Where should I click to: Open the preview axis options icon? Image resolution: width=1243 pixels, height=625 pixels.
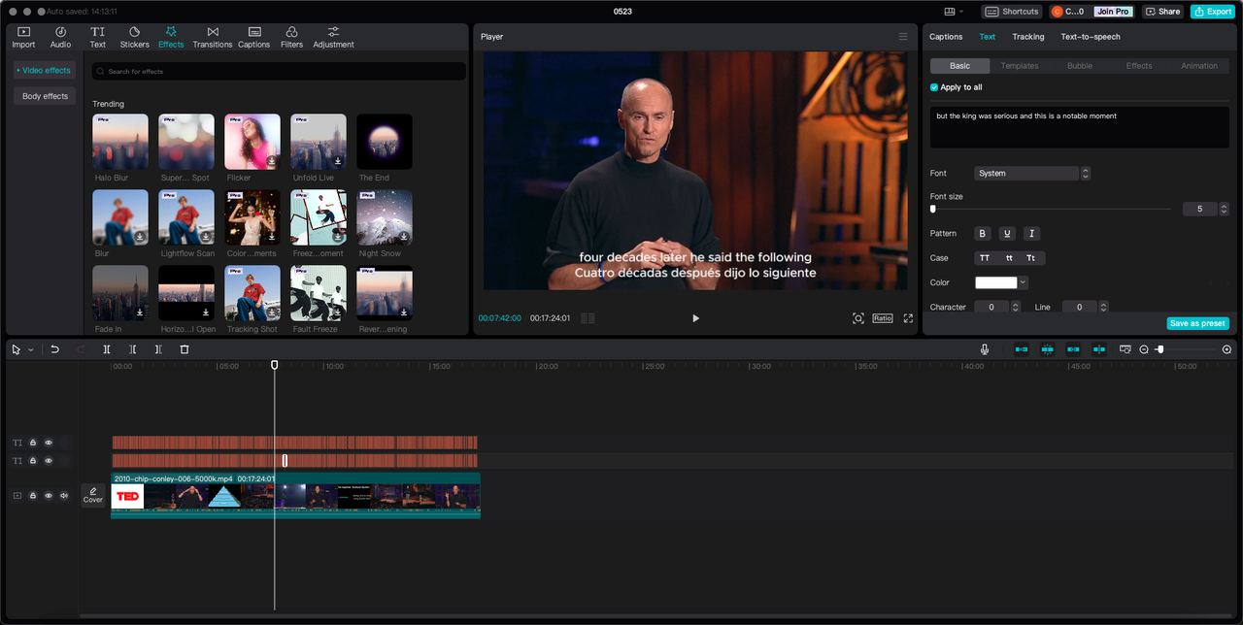click(x=1125, y=349)
